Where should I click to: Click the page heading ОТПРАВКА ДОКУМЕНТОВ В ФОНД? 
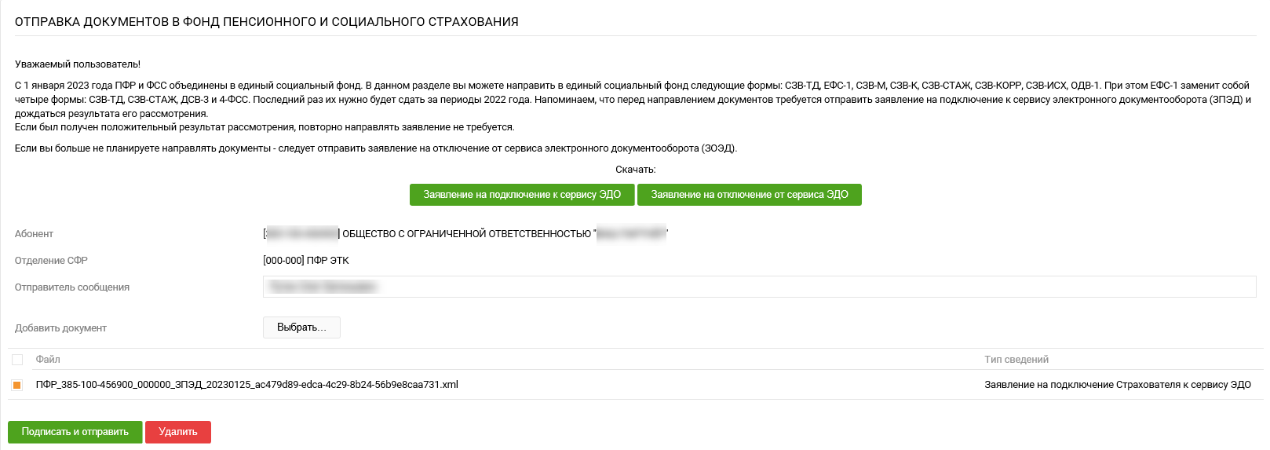pyautogui.click(x=267, y=22)
